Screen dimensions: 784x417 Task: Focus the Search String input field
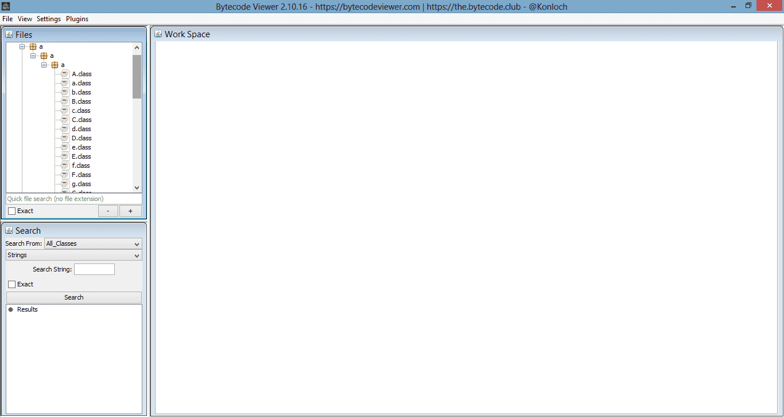click(94, 269)
